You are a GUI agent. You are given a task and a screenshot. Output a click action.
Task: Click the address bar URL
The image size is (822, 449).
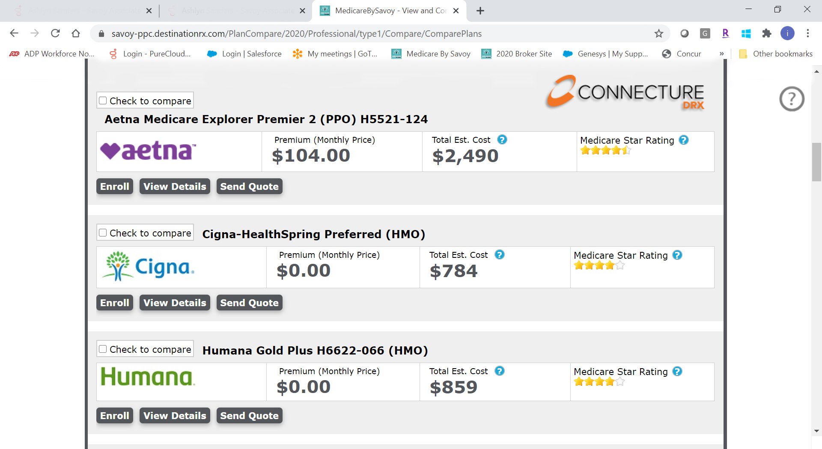pos(296,33)
